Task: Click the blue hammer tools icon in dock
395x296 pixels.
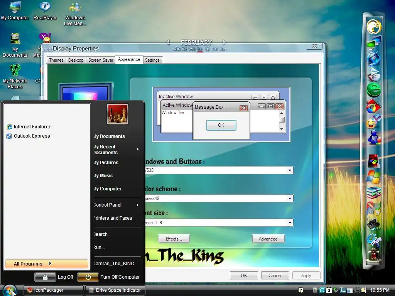Action: click(x=374, y=239)
